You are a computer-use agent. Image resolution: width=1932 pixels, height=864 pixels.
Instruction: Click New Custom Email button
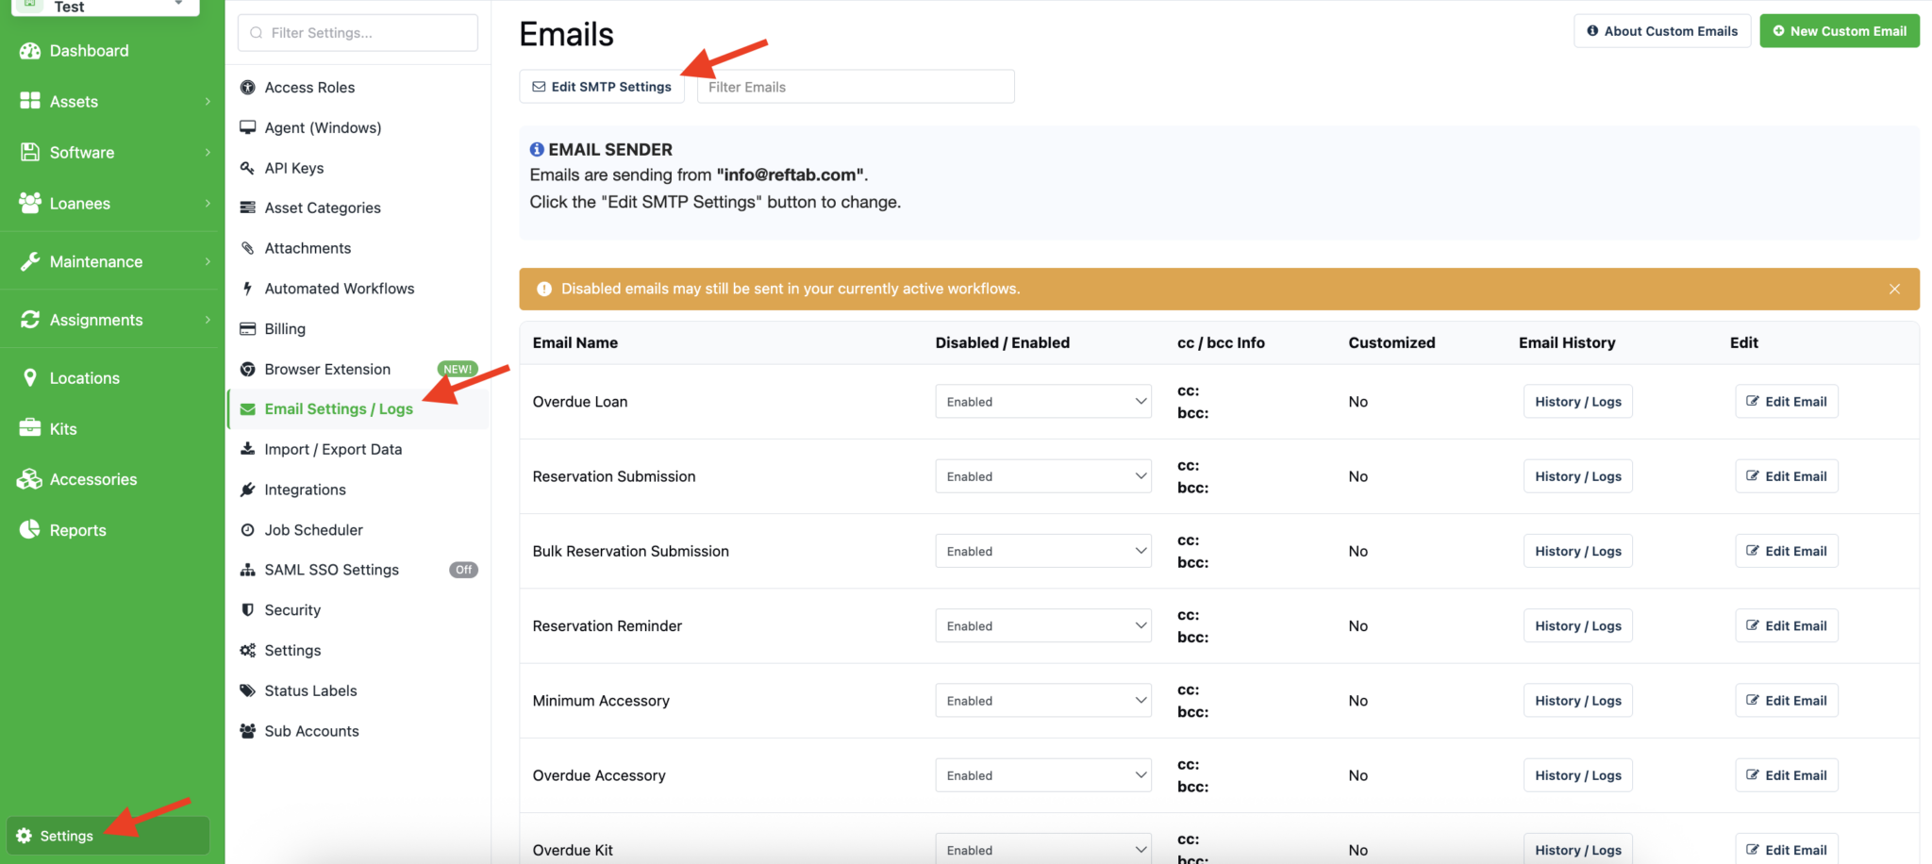(1840, 31)
